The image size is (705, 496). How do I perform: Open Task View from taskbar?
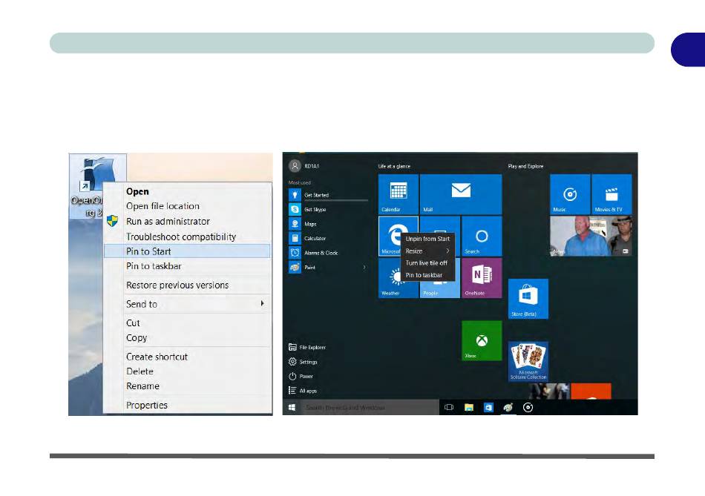(449, 408)
